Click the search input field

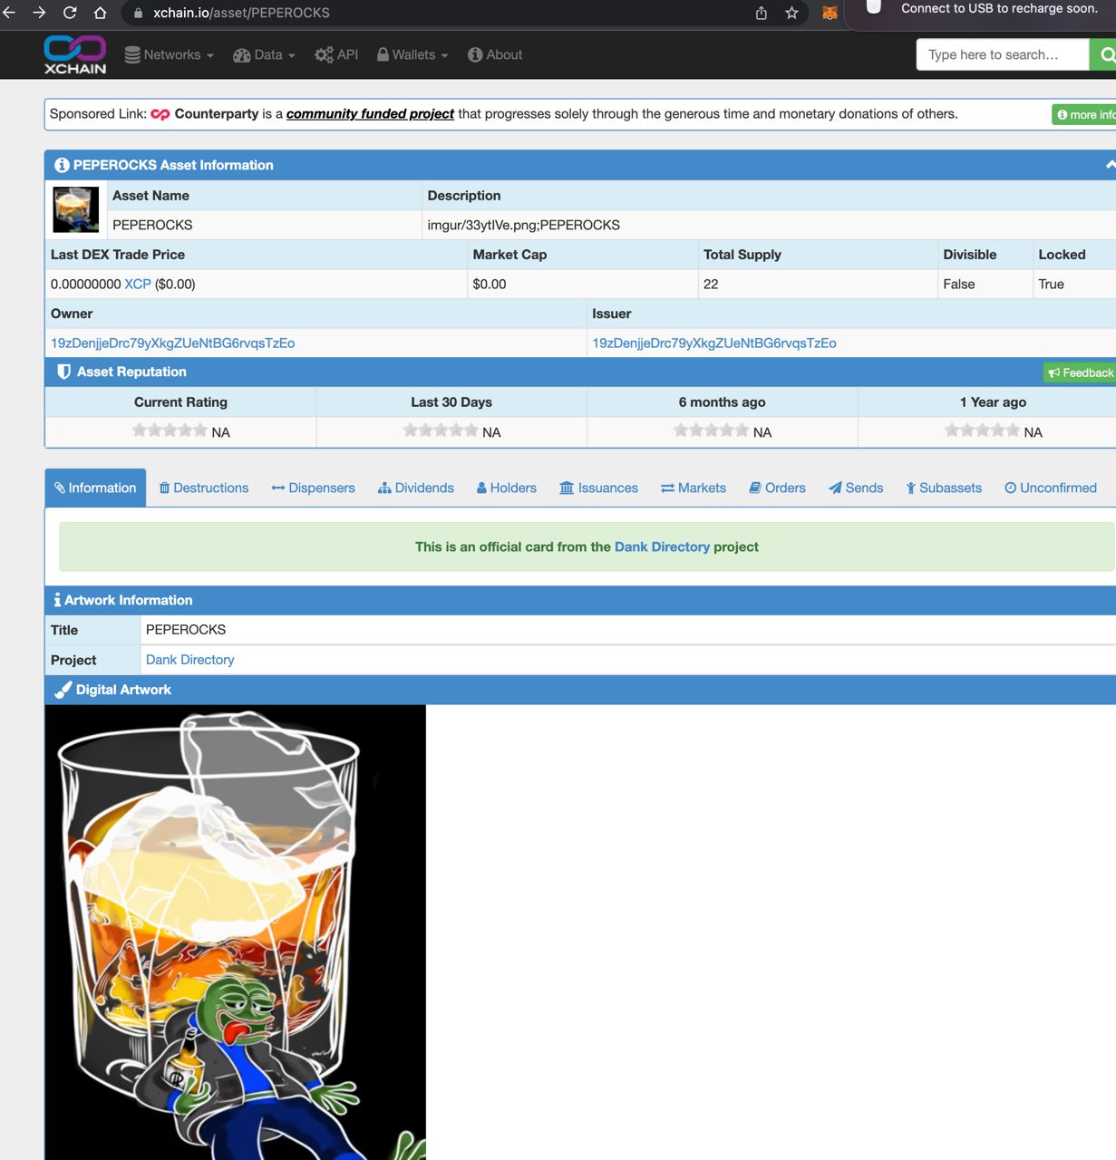pyautogui.click(x=1003, y=54)
